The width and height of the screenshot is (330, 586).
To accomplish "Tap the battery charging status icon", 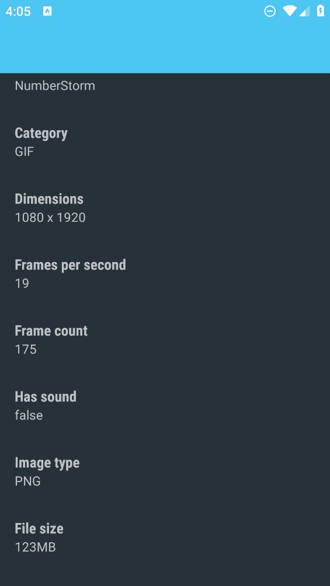I will [321, 11].
